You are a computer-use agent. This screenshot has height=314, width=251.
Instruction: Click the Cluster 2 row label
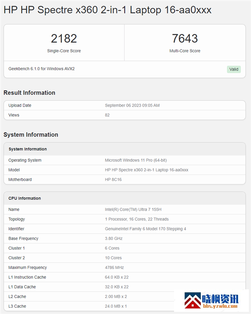(x=17, y=258)
